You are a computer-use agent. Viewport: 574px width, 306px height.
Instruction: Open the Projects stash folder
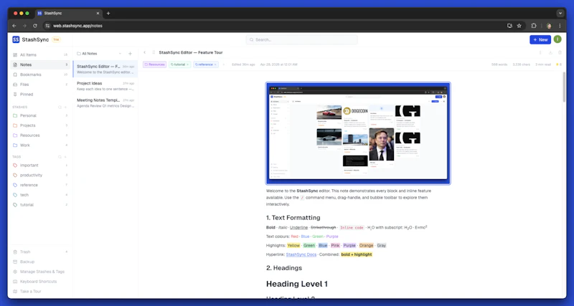coord(40,125)
